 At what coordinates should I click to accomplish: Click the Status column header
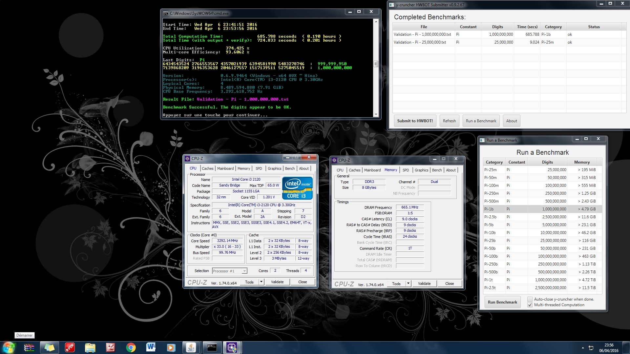pyautogui.click(x=594, y=27)
